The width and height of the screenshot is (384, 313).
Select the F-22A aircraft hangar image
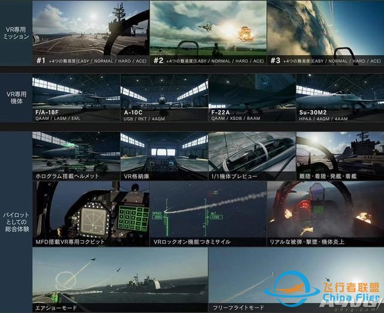252,98
